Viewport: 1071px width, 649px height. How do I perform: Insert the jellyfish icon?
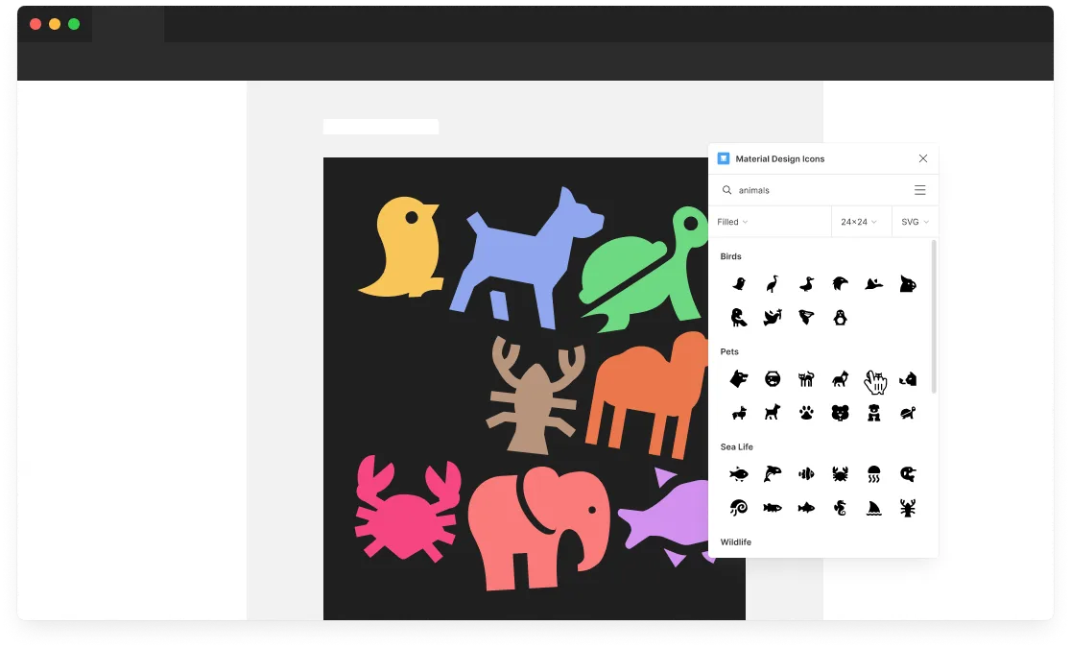point(873,474)
